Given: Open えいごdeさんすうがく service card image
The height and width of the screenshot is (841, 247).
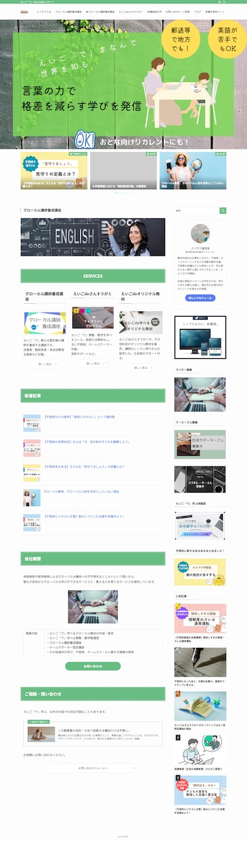Looking at the screenshot, I should 93,317.
